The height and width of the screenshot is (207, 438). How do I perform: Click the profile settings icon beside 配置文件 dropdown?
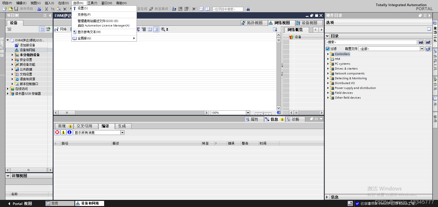click(x=428, y=49)
